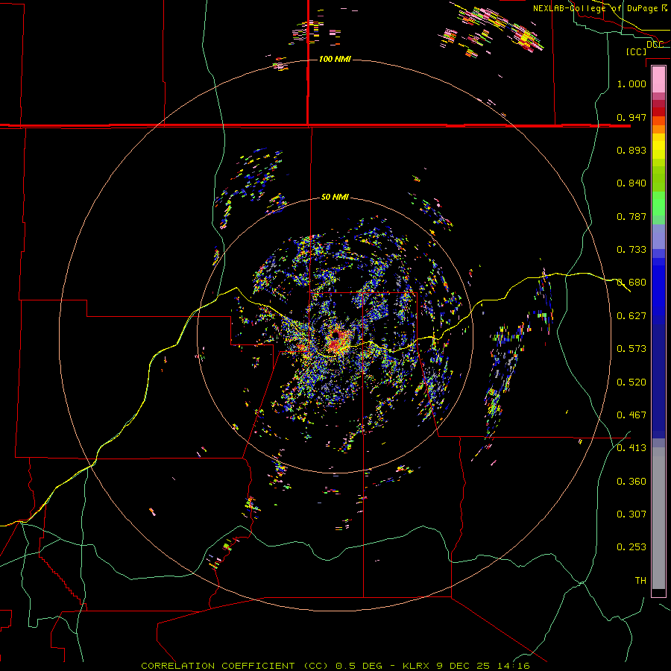
Task: Click the 0.893 value on the scale
Action: click(x=631, y=150)
